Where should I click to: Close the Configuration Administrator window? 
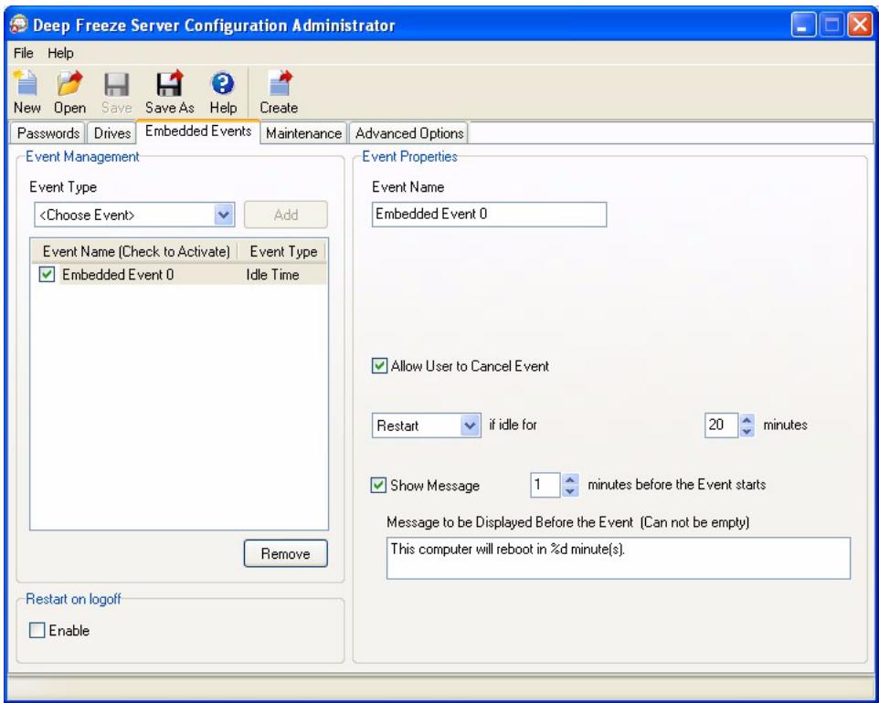coord(860,26)
